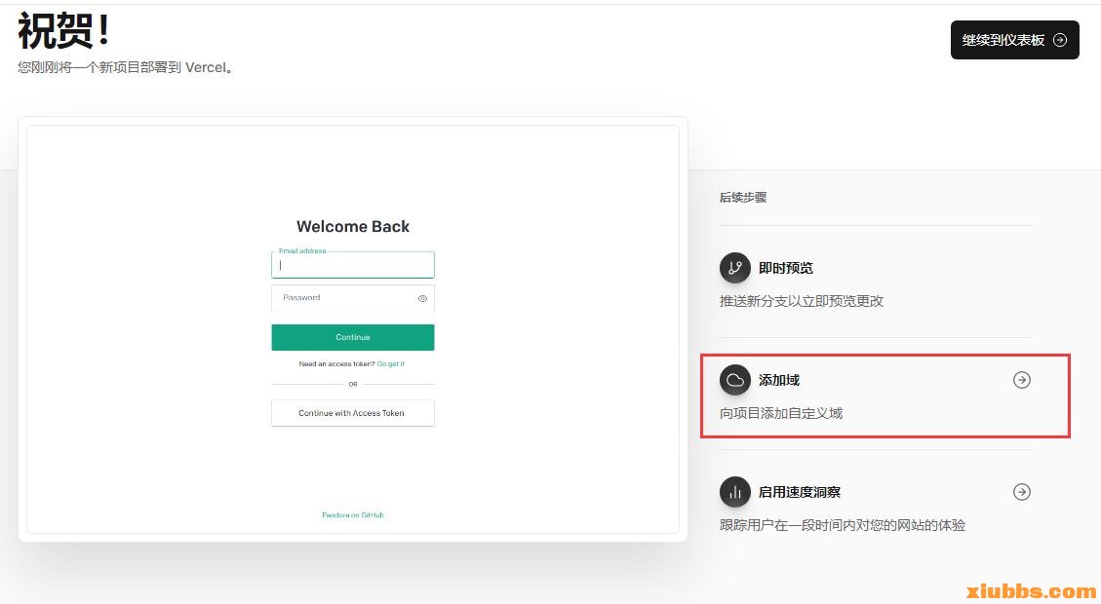Select the 启用速度洞察 heading
The image size is (1101, 604).
799,492
